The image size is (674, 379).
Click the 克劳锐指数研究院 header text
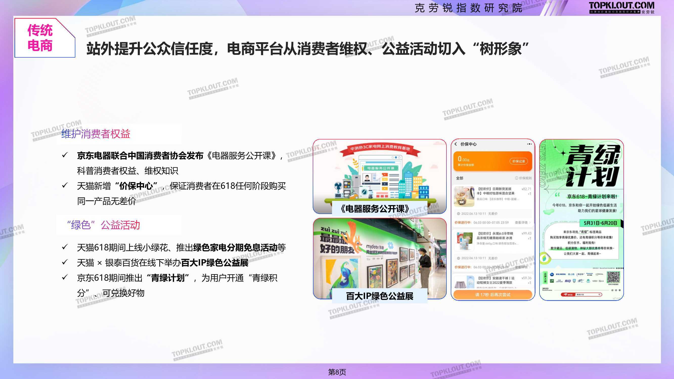point(468,8)
